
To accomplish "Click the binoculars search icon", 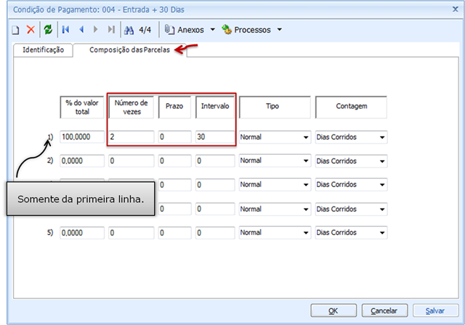I will tap(129, 30).
